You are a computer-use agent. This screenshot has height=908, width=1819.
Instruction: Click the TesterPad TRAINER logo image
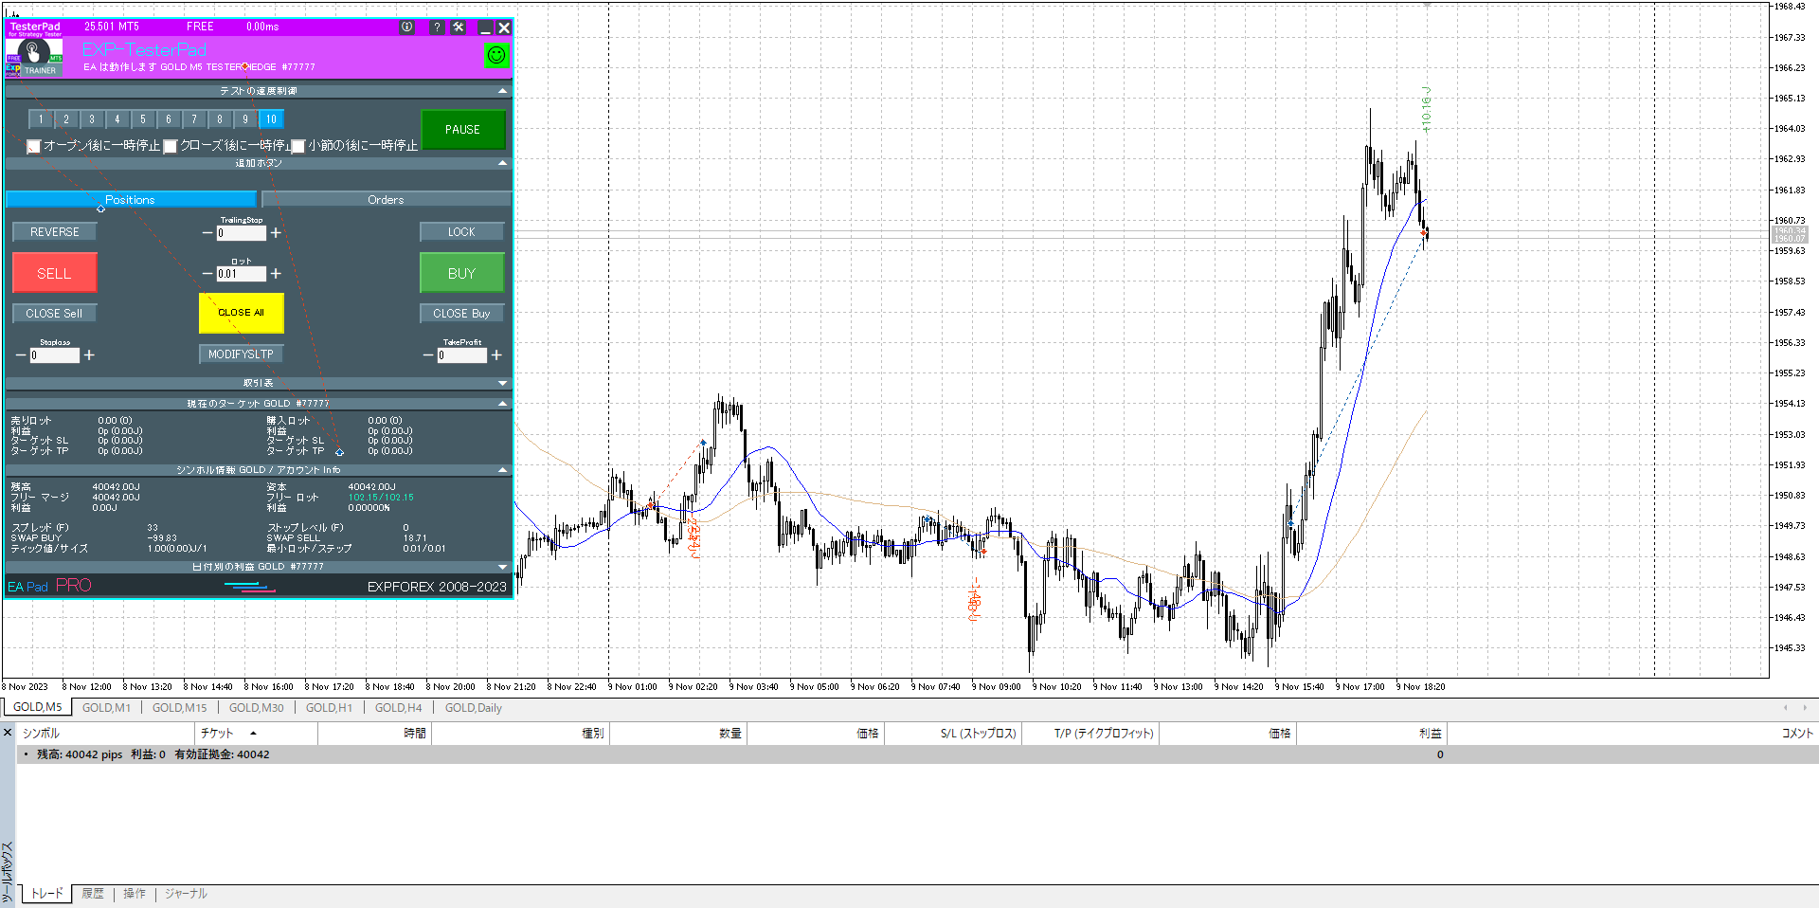point(34,57)
